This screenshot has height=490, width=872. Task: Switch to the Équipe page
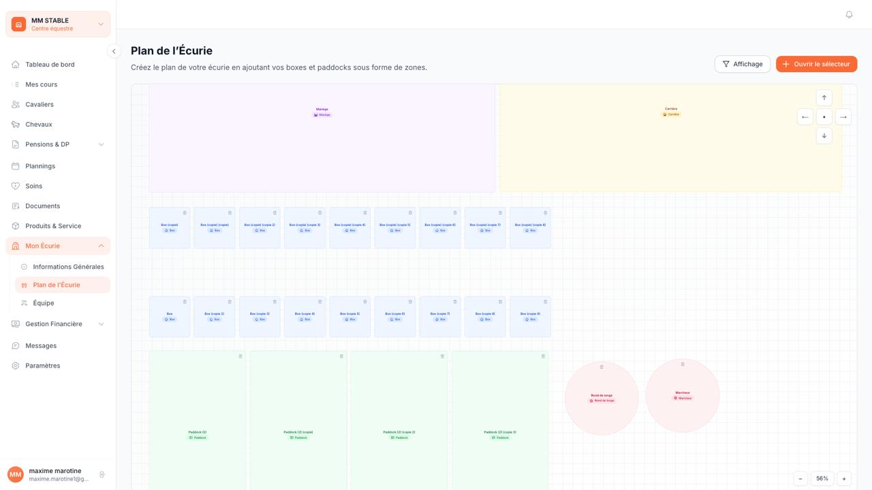pyautogui.click(x=42, y=303)
